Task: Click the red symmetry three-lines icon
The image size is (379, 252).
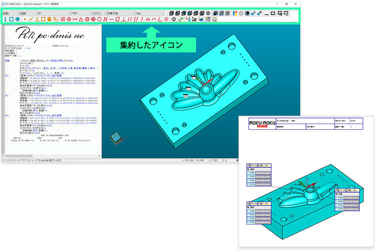Action: pos(166,19)
